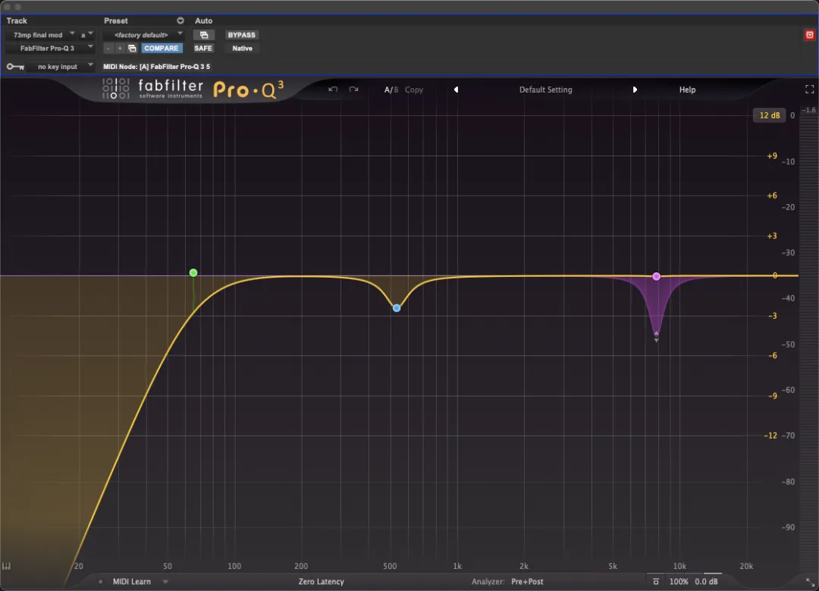Viewport: 819px width, 591px height.
Task: Open the Default Setting preset browser
Action: tap(545, 90)
